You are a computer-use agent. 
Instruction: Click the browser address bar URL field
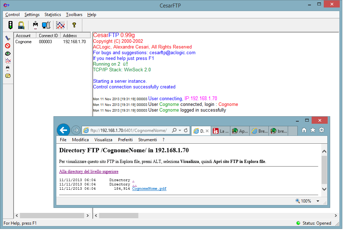point(128,131)
